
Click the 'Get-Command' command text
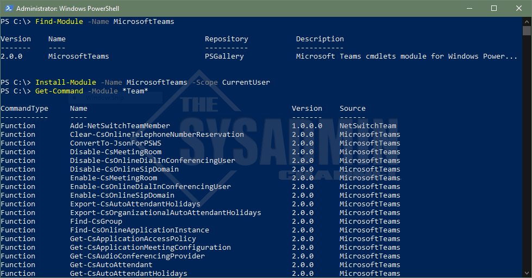click(59, 91)
